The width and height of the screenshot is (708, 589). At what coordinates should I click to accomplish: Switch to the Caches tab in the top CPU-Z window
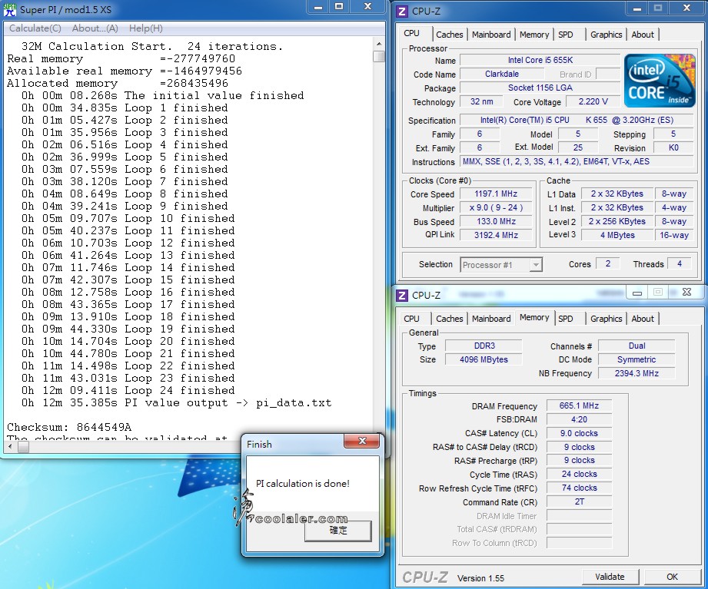[449, 35]
